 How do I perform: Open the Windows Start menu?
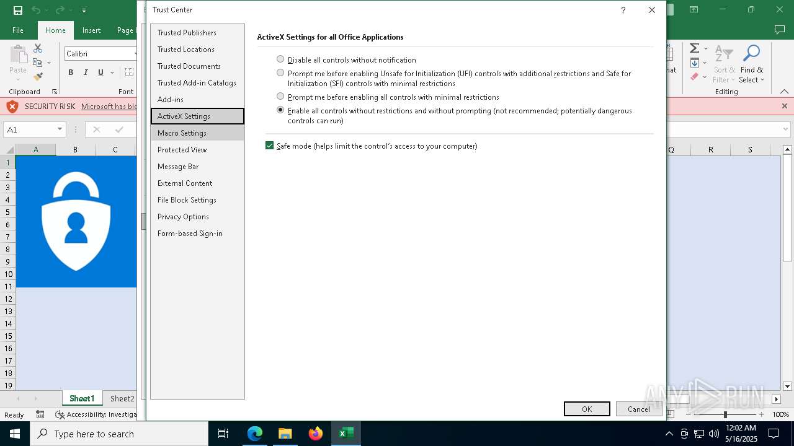[15, 434]
